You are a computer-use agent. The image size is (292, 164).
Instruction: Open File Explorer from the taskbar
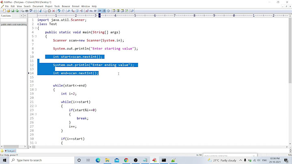pyautogui.click(x=107, y=160)
